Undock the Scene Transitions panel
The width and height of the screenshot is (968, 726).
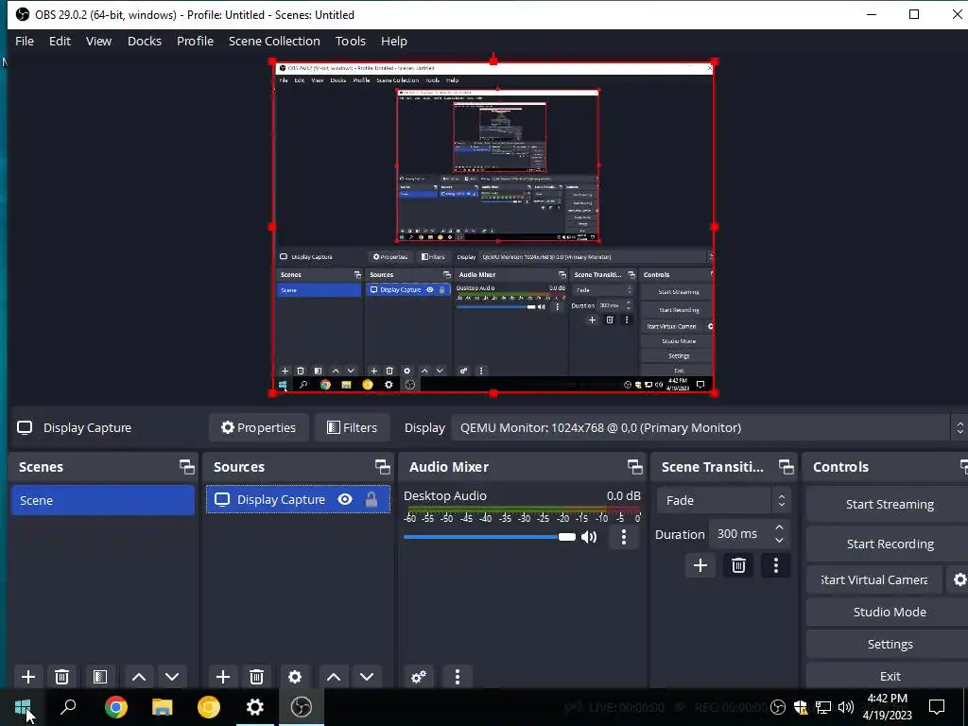786,467
